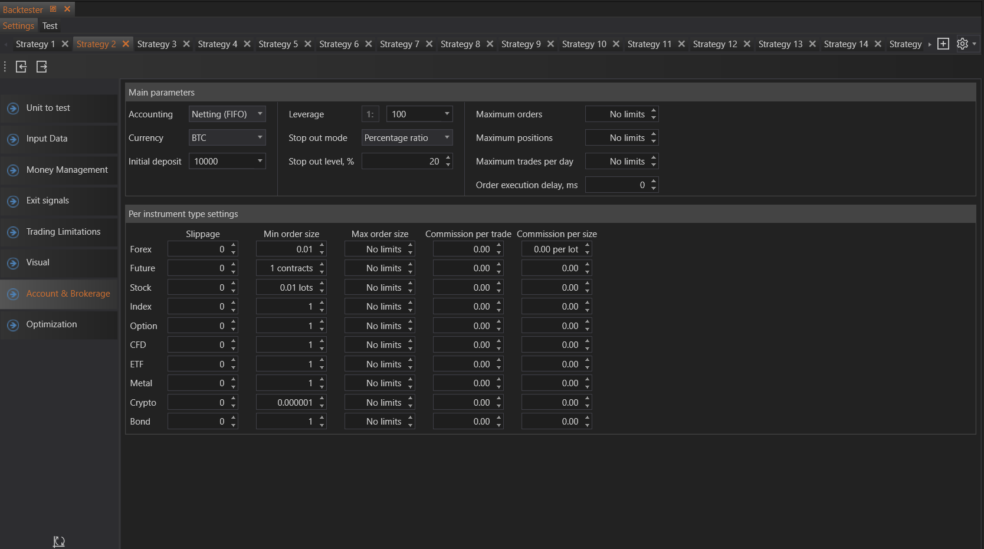Screen dimensions: 984x549
Task: Add a new strategy tab with plus icon
Action: click(x=943, y=44)
